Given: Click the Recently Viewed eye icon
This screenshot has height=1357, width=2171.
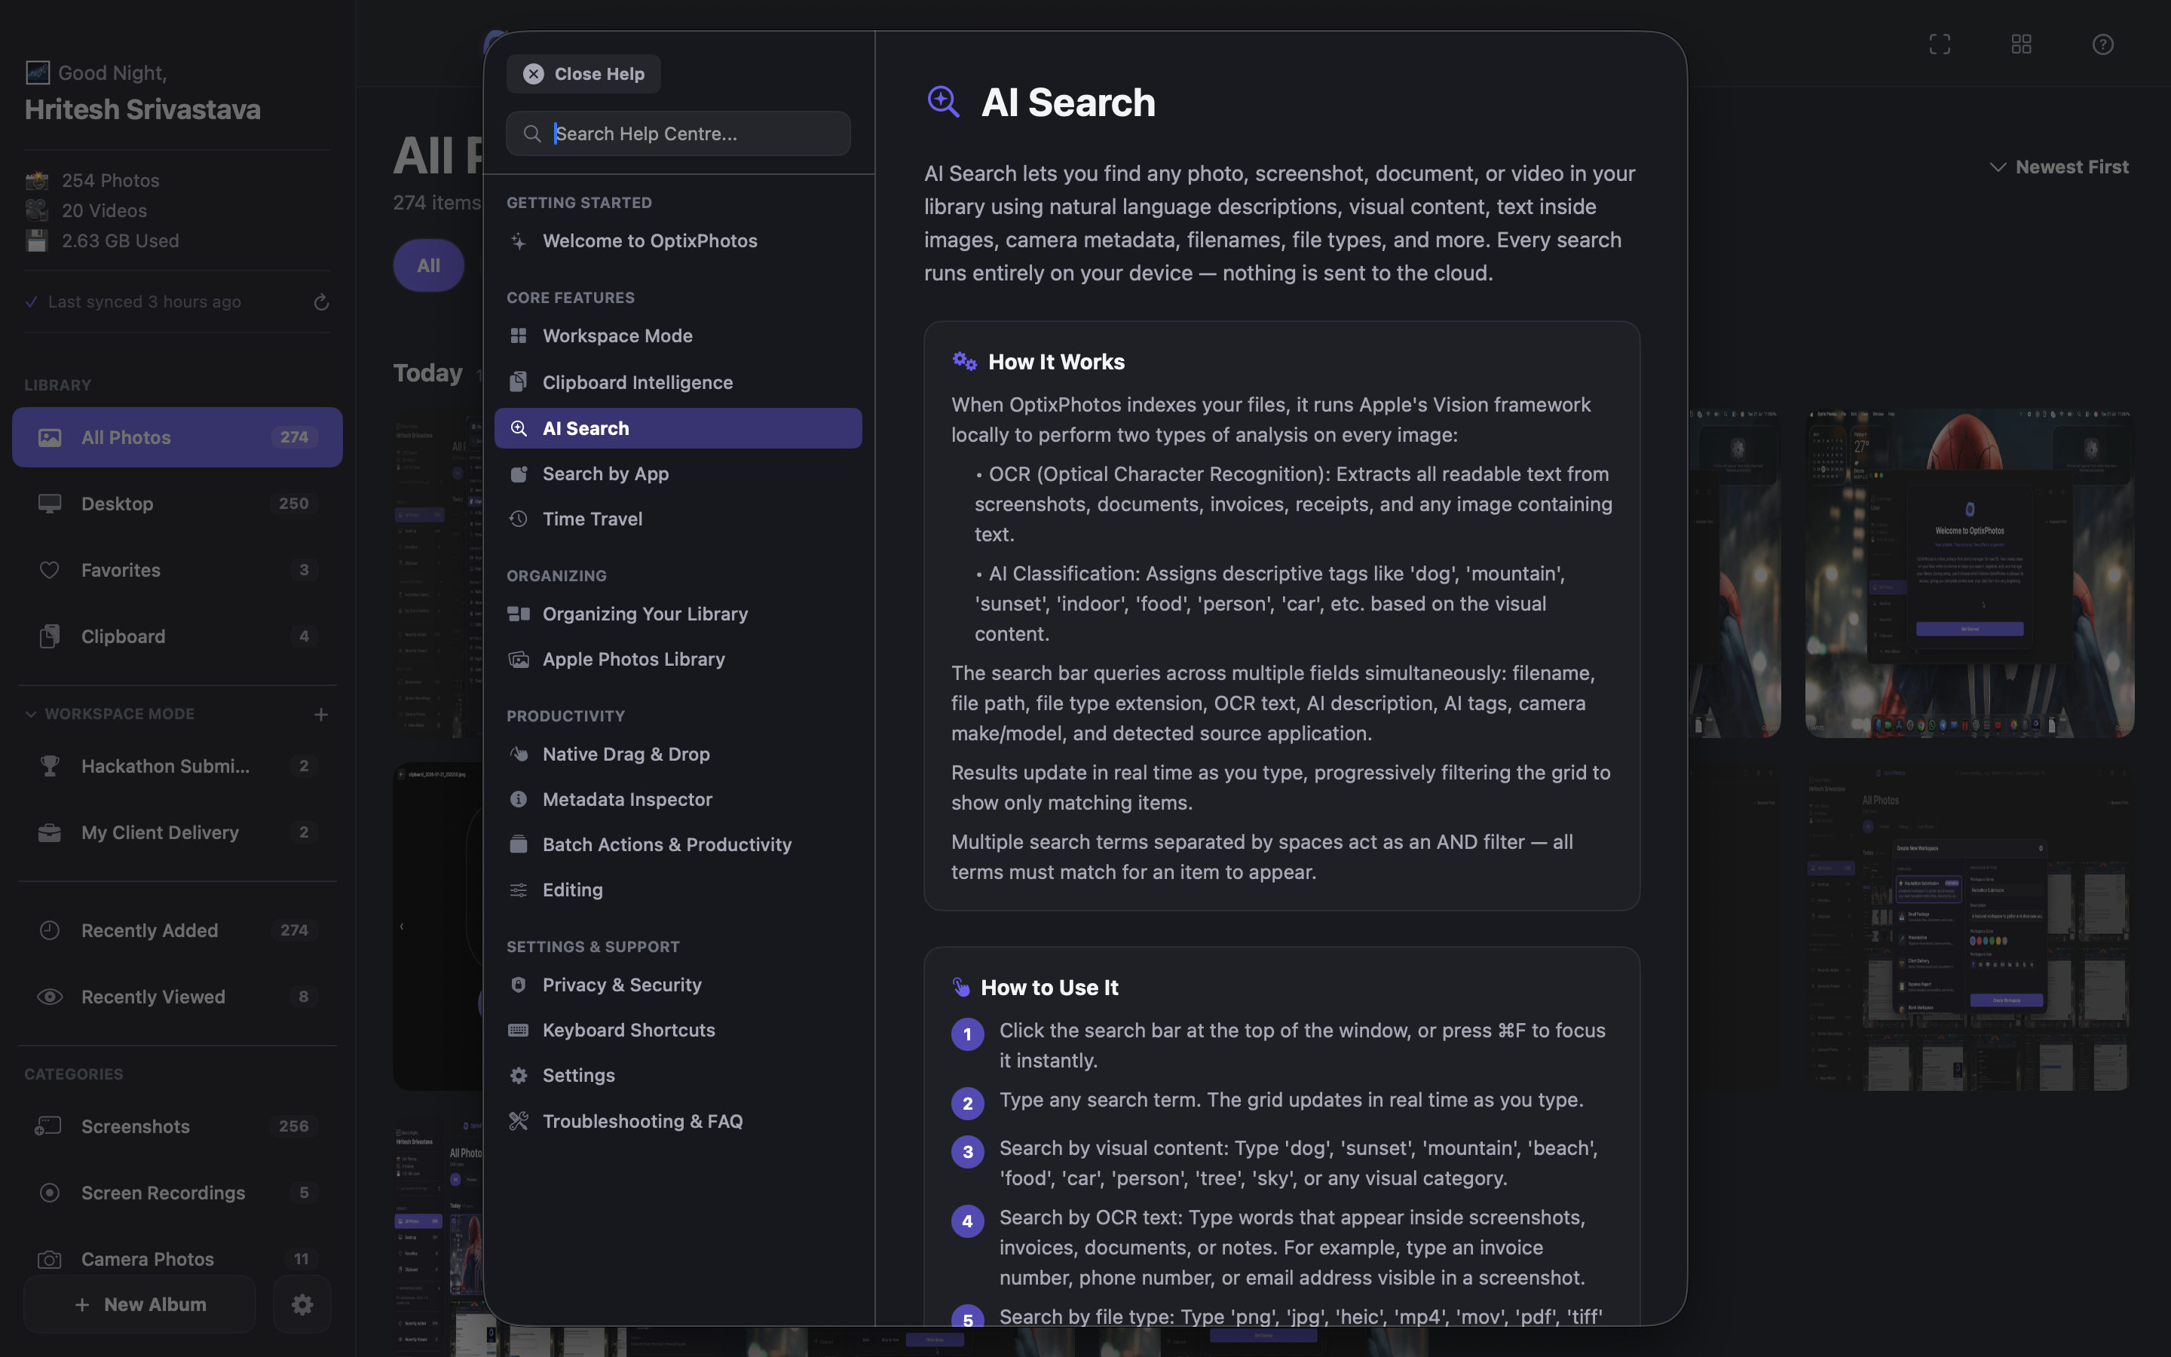Looking at the screenshot, I should 49,997.
